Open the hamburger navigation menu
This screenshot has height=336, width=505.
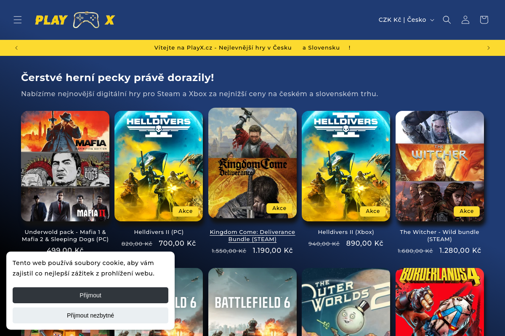click(17, 20)
